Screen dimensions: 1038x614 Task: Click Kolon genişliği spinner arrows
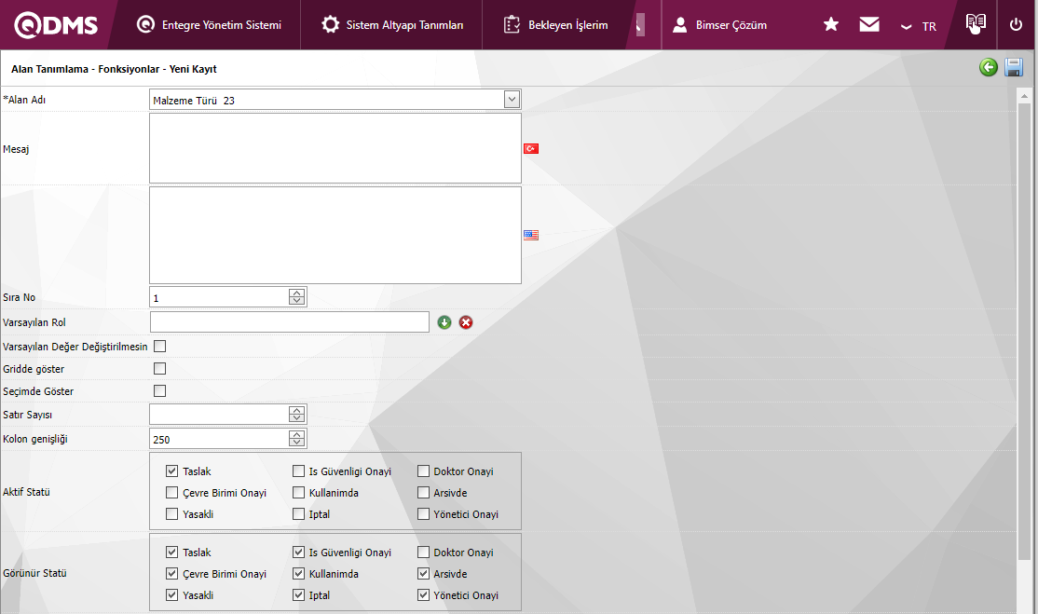pos(297,439)
